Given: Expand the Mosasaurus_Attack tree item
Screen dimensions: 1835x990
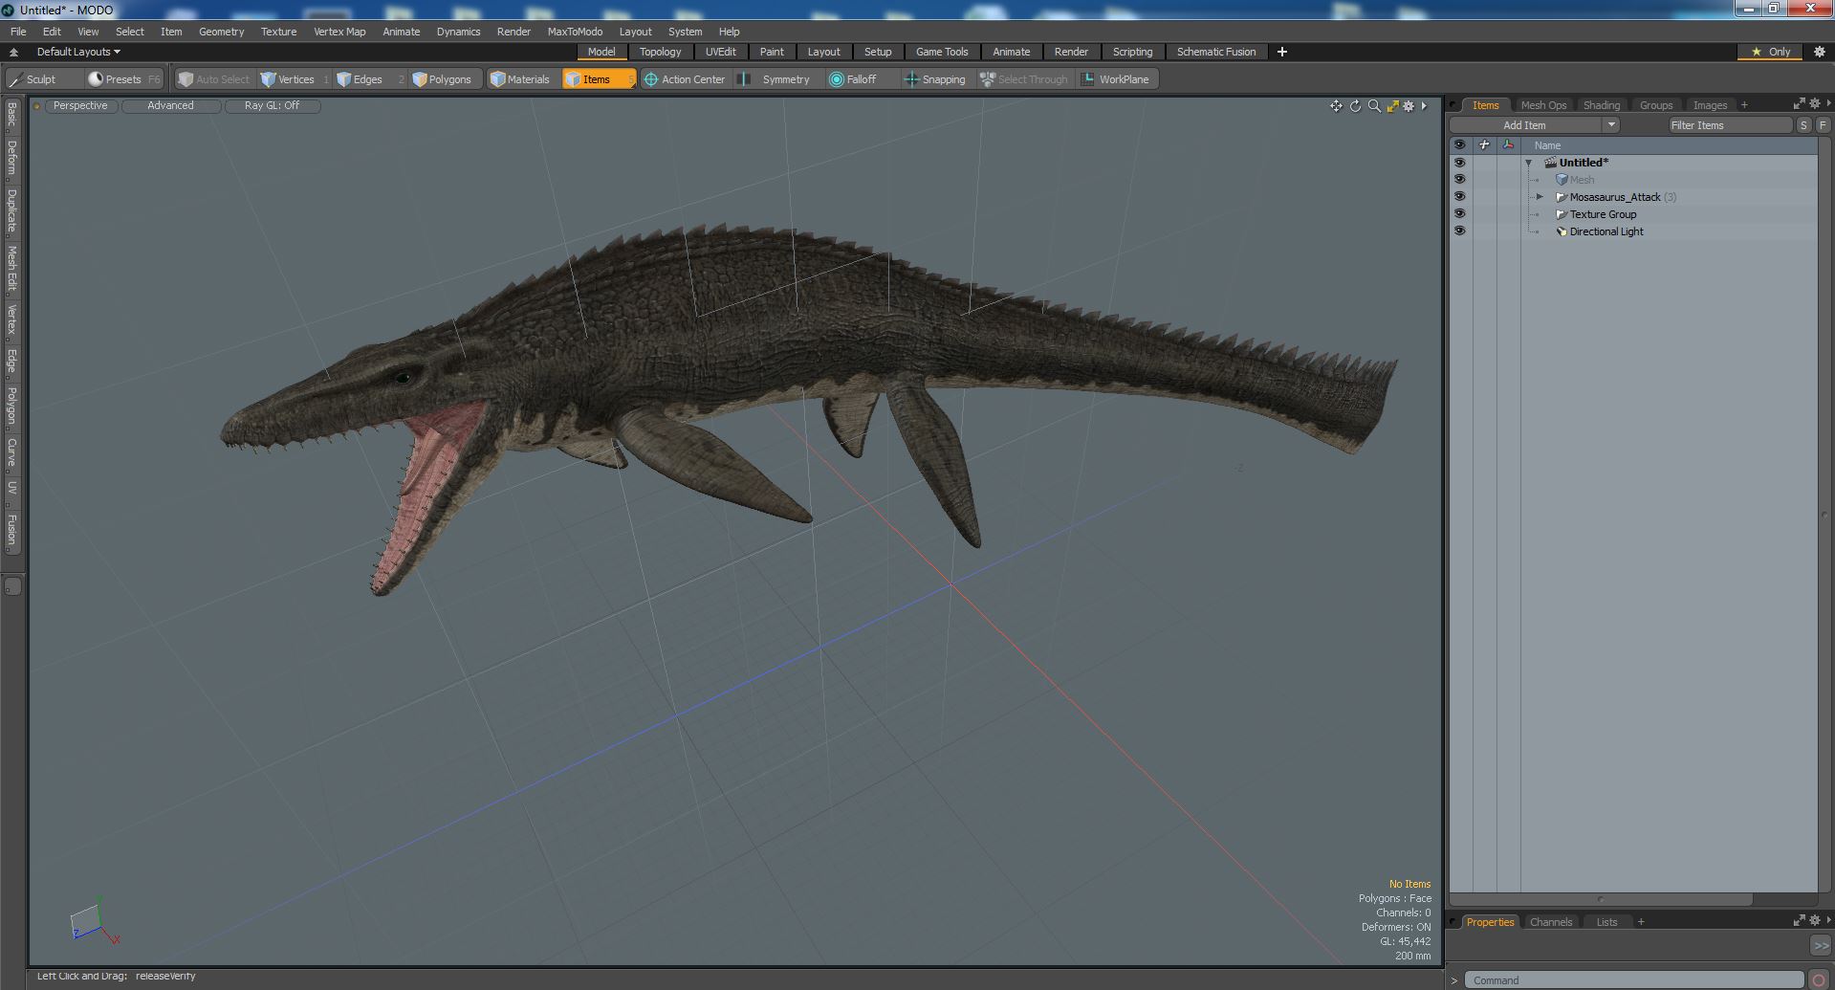Looking at the screenshot, I should click(1540, 197).
